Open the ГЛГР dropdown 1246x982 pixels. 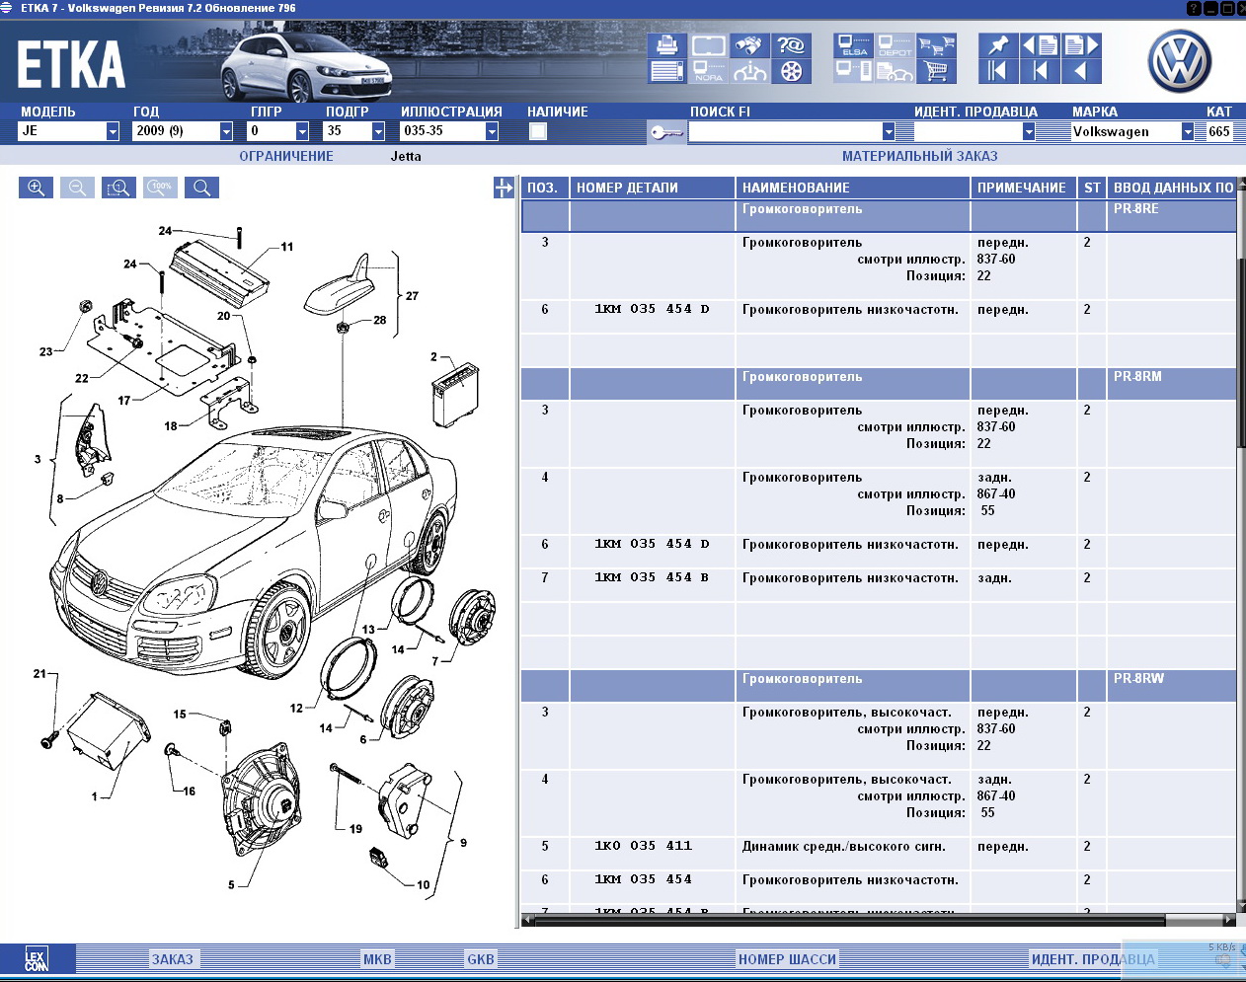[x=302, y=131]
